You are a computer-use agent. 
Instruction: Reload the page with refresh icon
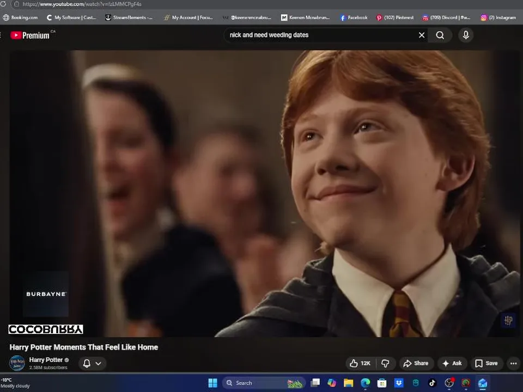point(3,4)
